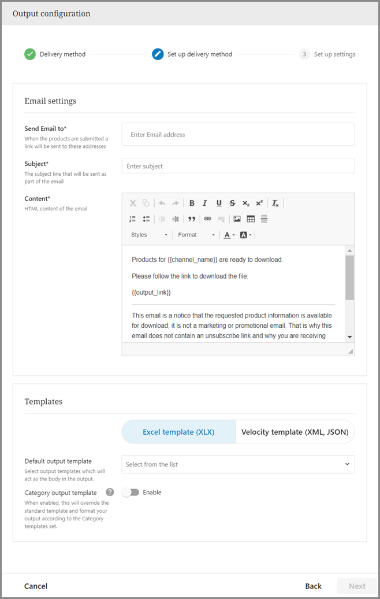Show help for Category output template
This screenshot has width=380, height=599.
coord(109,493)
